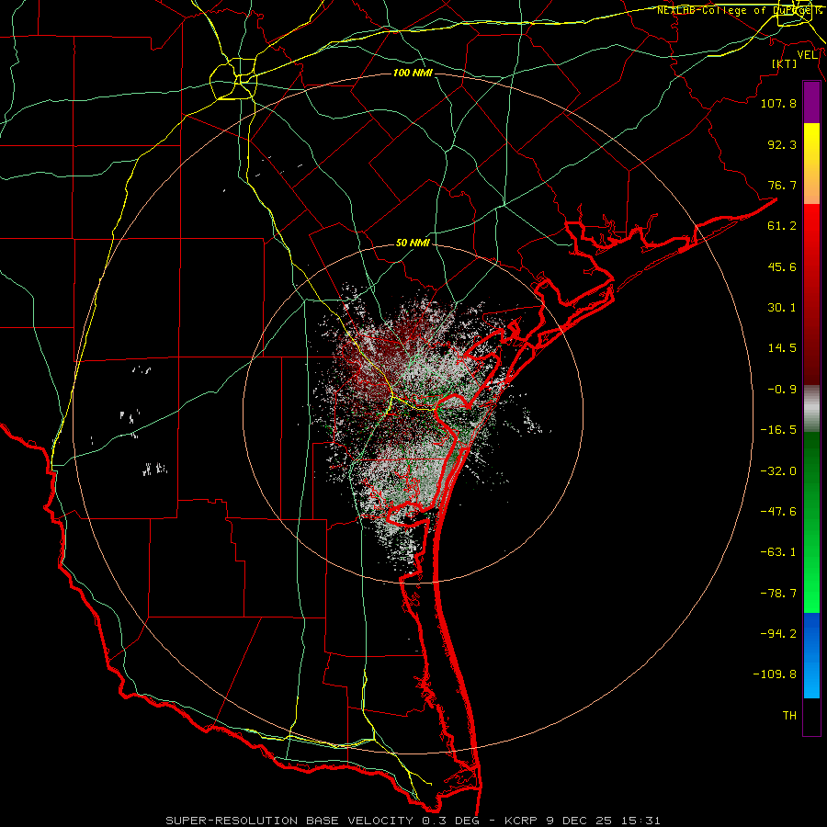Viewport: 827px width, 827px height.
Task: Select the 76.7 velocity legend value
Action: pos(782,185)
